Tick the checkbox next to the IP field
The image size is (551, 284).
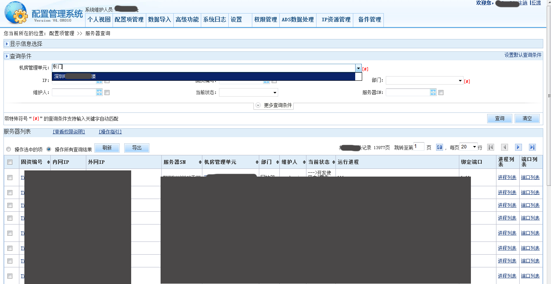coord(107,81)
